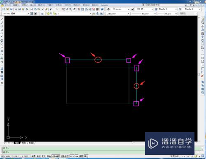Open the 文件(F) File menu
Screen dimensions: 206x159
tap(8, 5)
